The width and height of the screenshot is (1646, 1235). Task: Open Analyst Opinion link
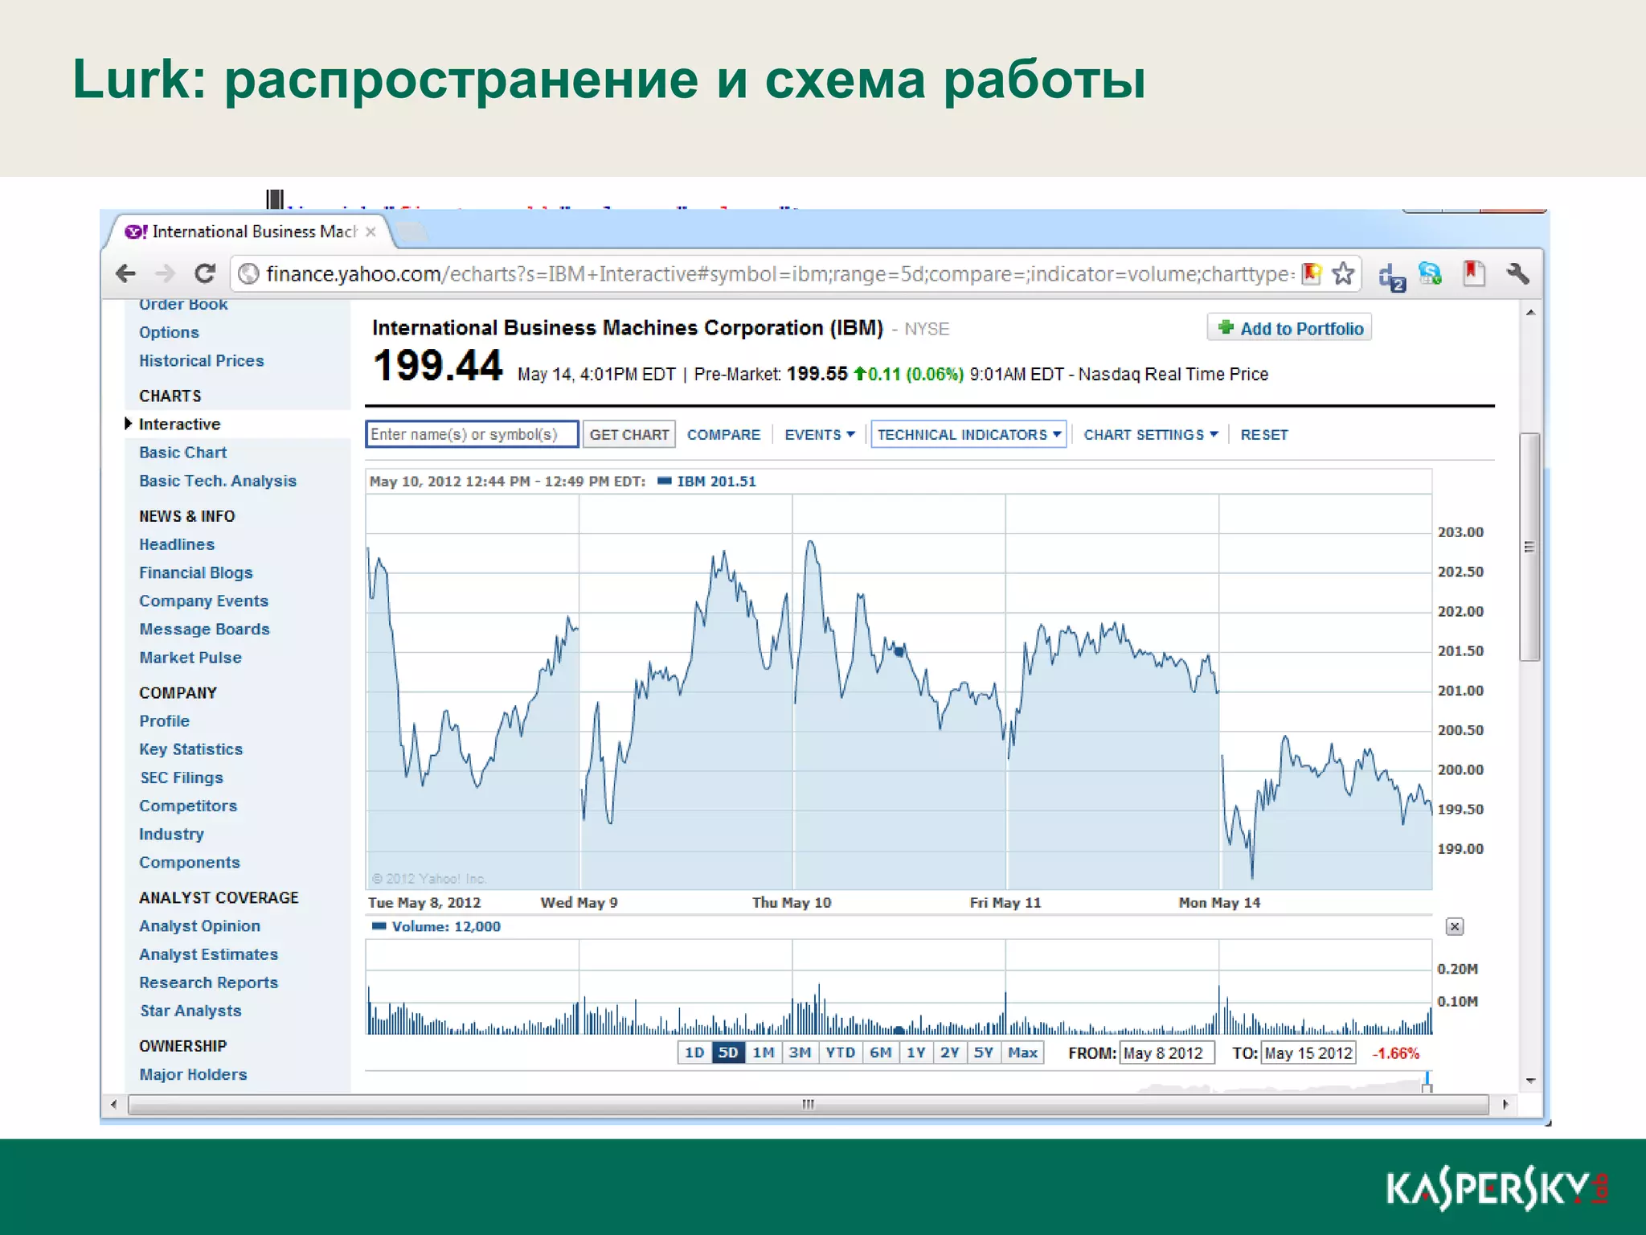200,925
